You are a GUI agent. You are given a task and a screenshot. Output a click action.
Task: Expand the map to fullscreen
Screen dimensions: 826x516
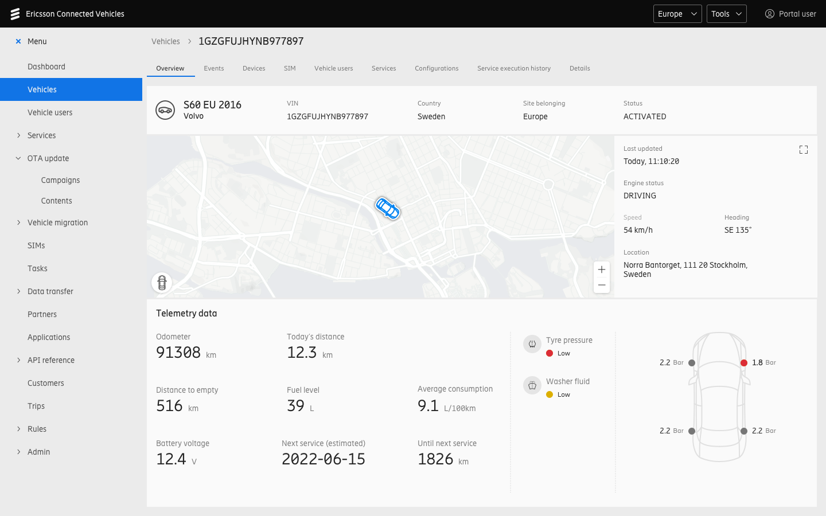click(803, 150)
